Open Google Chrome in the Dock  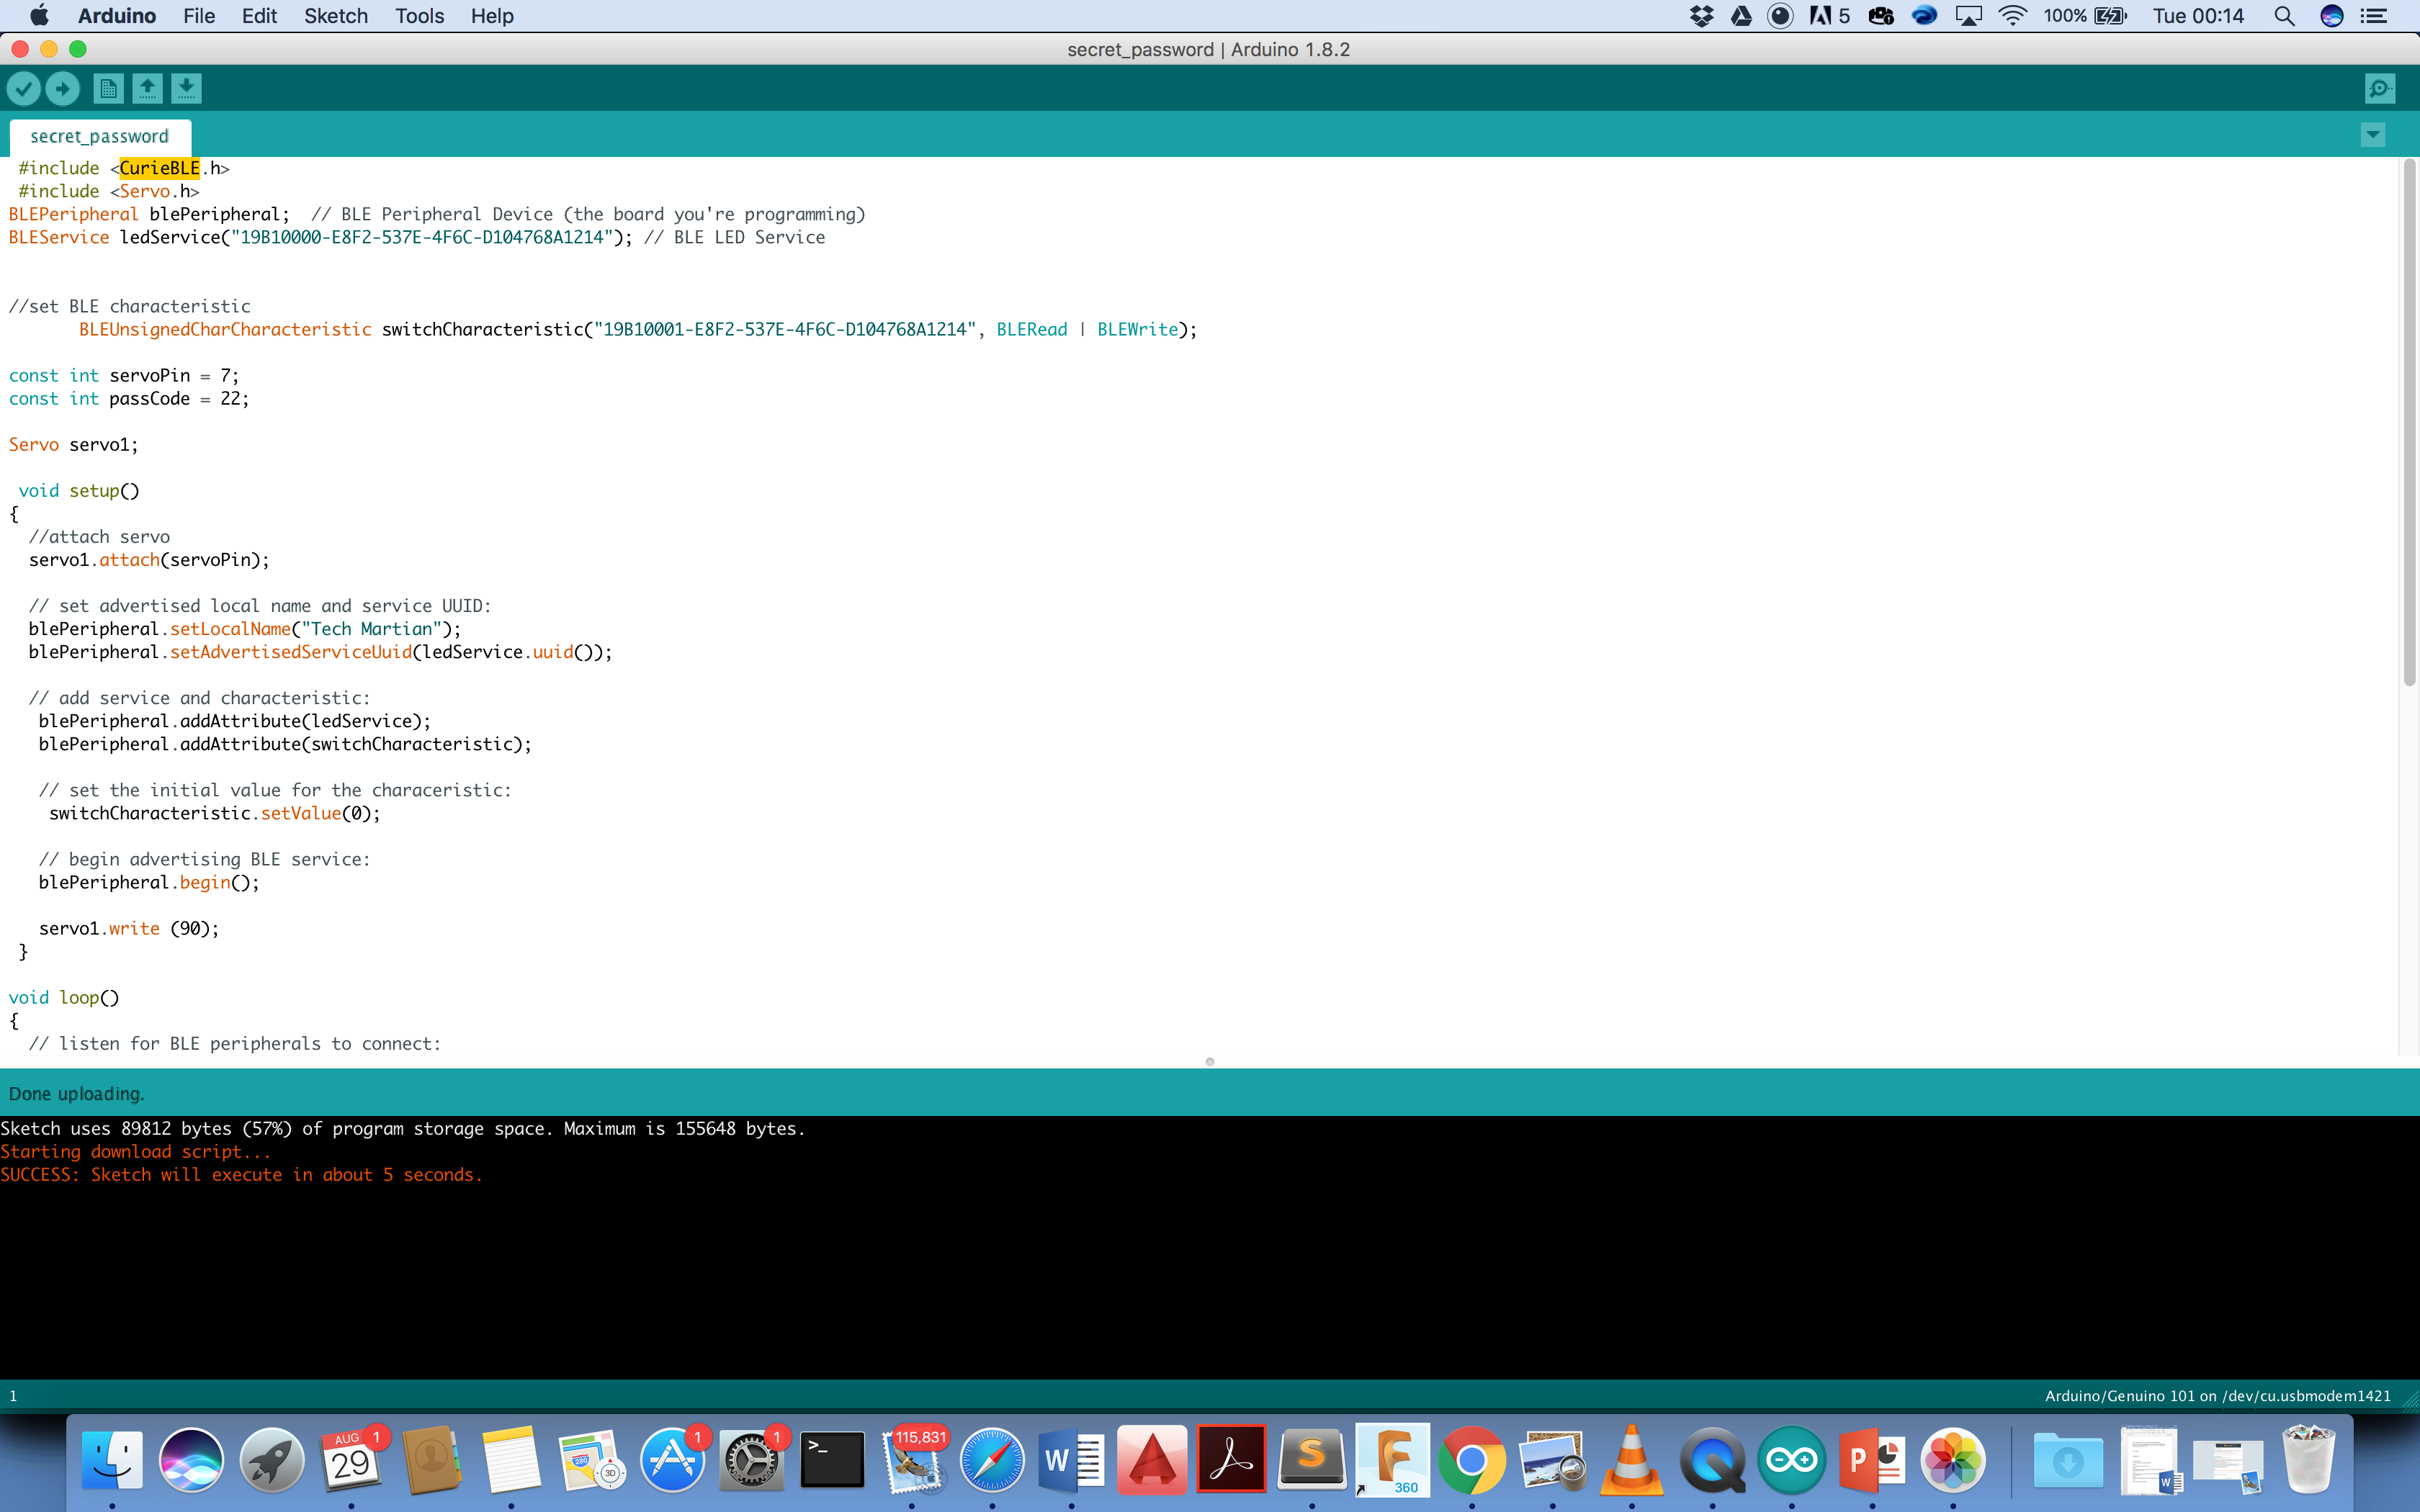[x=1472, y=1460]
